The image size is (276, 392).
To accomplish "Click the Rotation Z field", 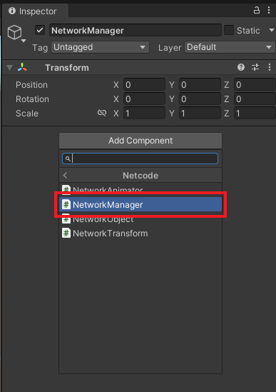I will 255,99.
